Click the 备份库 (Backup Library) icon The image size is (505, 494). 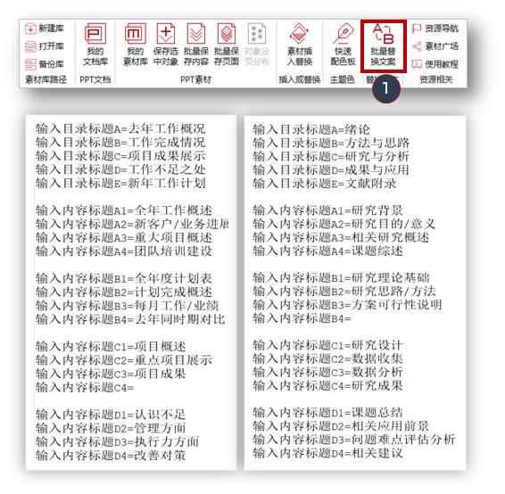pyautogui.click(x=30, y=64)
